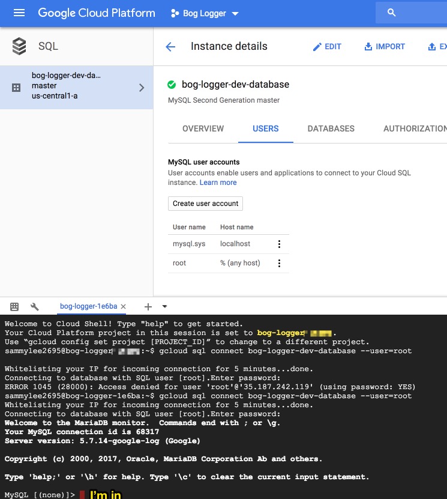The width and height of the screenshot is (447, 499).
Task: Open Cloud Shell wrench settings icon
Action: point(35,306)
